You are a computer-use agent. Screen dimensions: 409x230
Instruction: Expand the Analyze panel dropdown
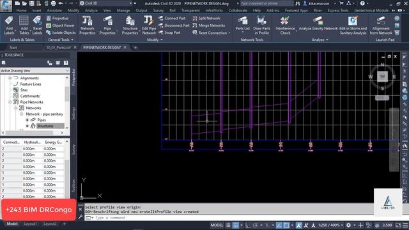pos(320,40)
